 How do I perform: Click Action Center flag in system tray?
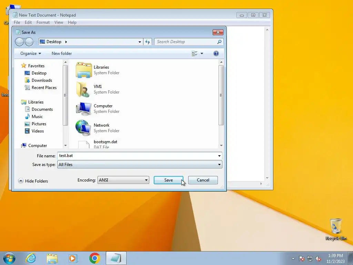[302, 258]
